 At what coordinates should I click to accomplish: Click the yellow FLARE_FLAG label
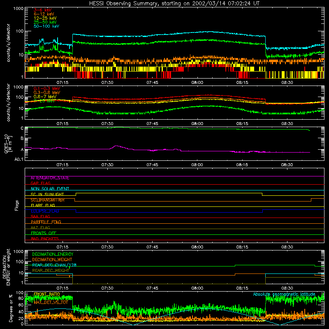pos(43,205)
